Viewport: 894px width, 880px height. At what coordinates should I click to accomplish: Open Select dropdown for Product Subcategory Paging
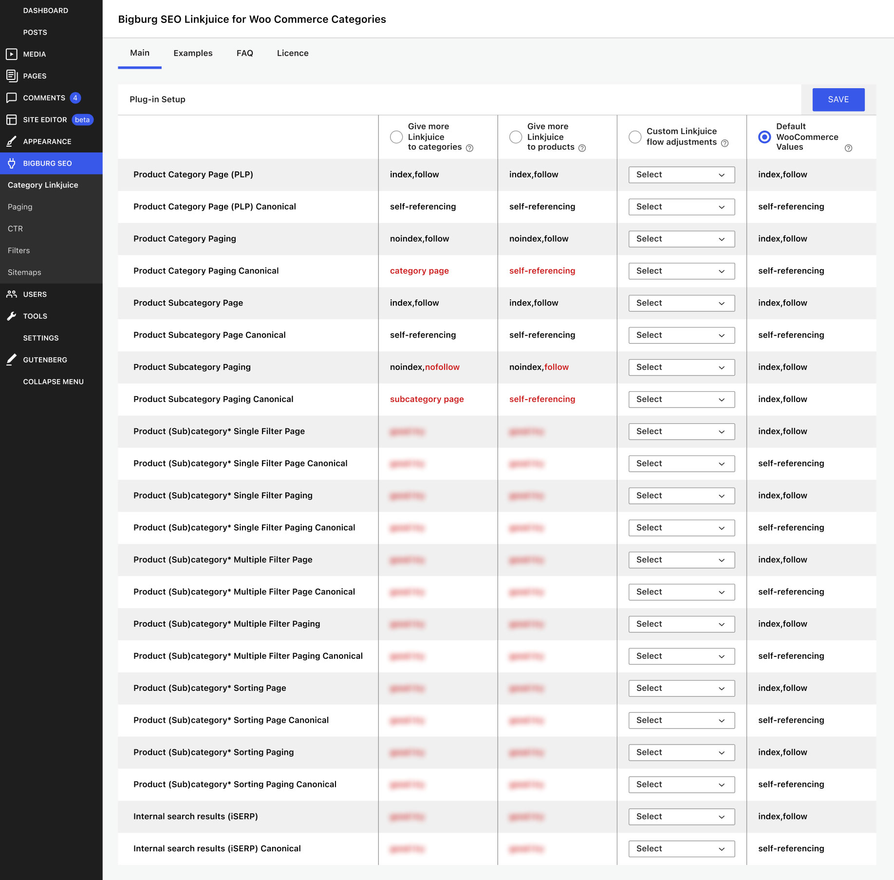point(682,367)
